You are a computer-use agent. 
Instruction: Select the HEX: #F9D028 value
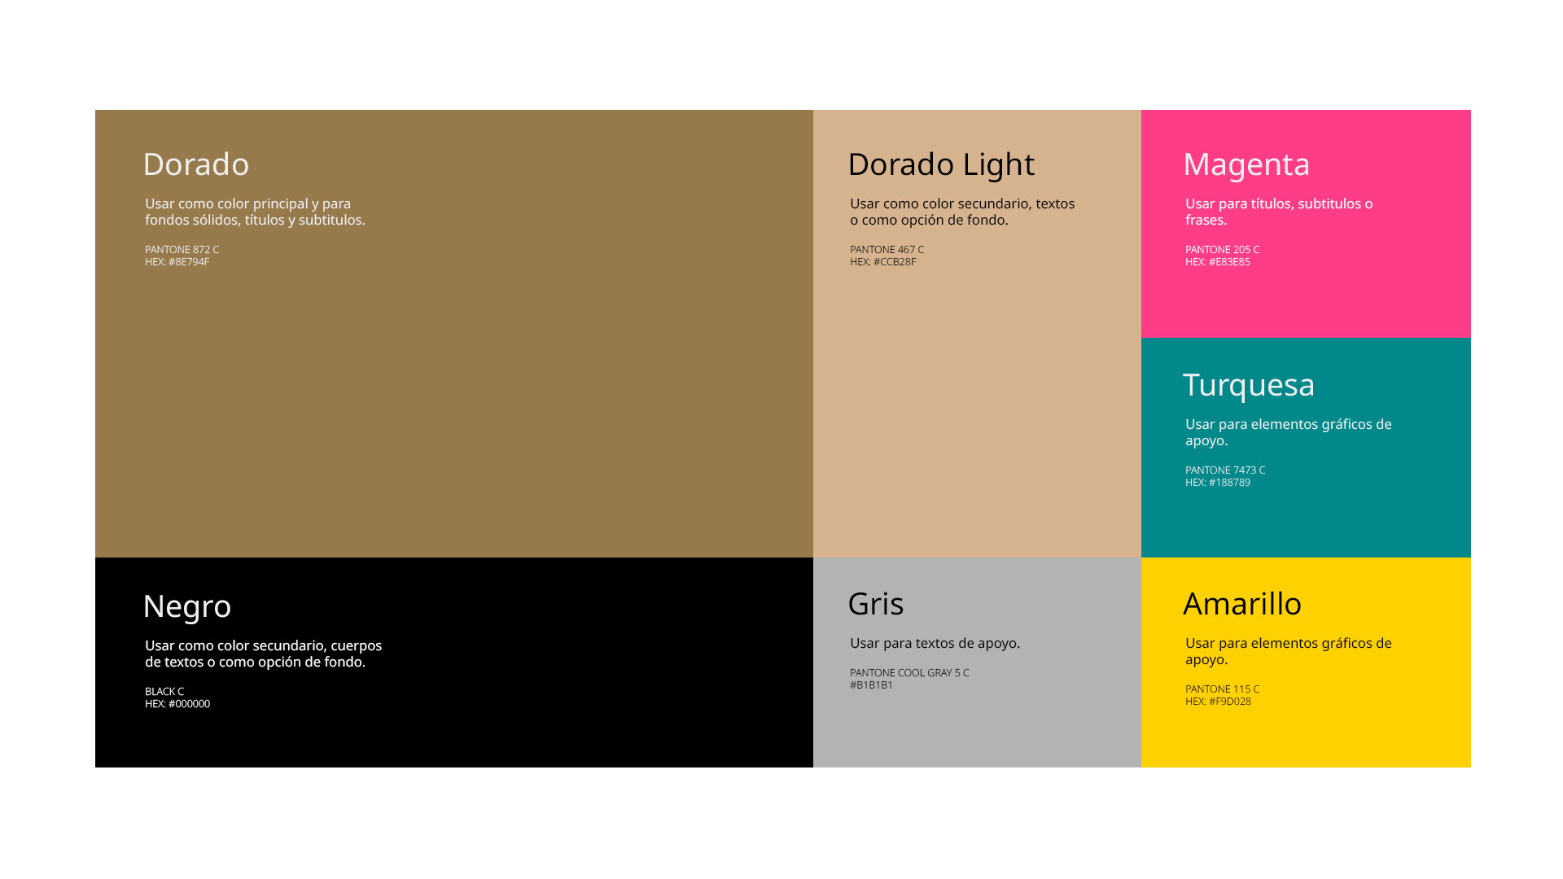point(1218,702)
